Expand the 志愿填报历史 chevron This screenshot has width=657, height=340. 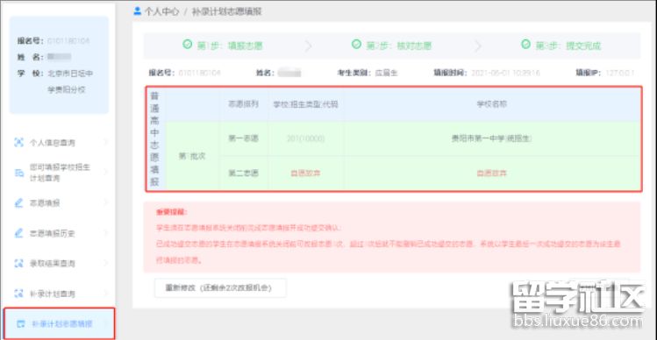(x=105, y=233)
